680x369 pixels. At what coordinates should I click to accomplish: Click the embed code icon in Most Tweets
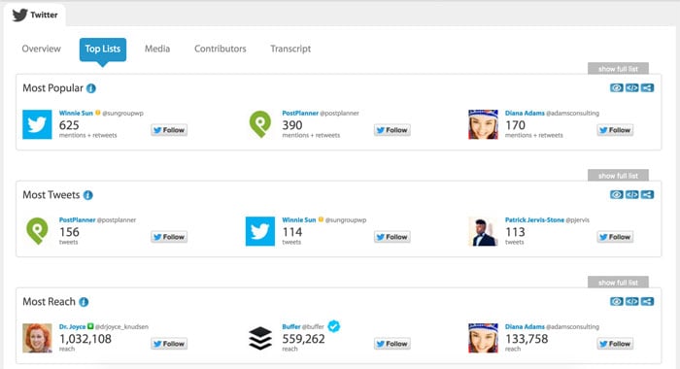coord(631,194)
